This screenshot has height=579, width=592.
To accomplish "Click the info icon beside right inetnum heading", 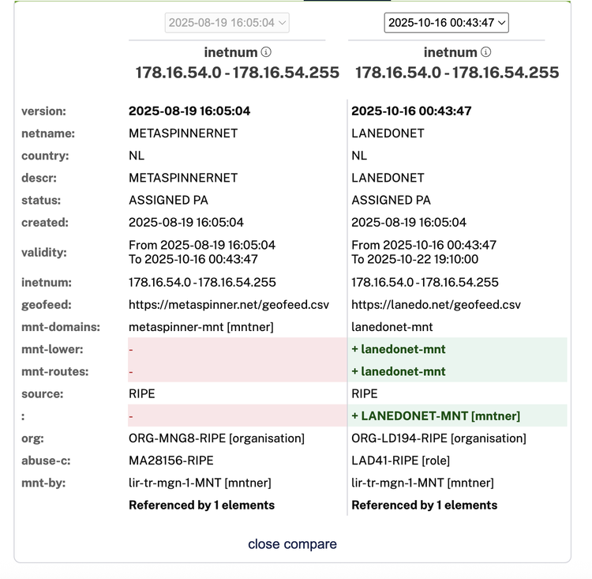I will pyautogui.click(x=486, y=52).
